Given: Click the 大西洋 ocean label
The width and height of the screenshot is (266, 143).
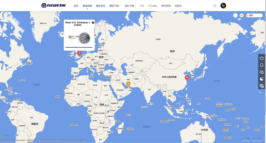Looking at the screenshot, I should pos(36,84).
